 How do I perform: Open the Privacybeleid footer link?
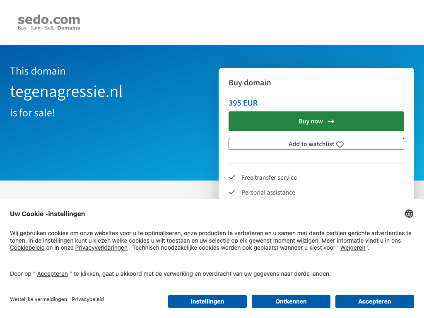[x=88, y=299]
